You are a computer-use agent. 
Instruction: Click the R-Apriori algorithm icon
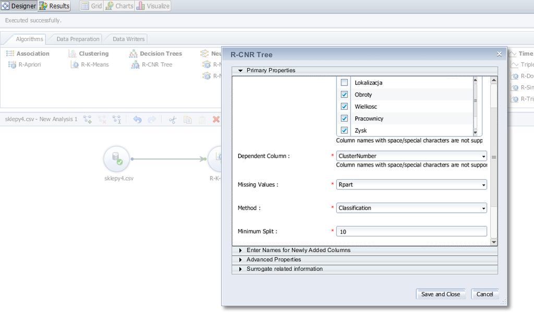click(12, 65)
